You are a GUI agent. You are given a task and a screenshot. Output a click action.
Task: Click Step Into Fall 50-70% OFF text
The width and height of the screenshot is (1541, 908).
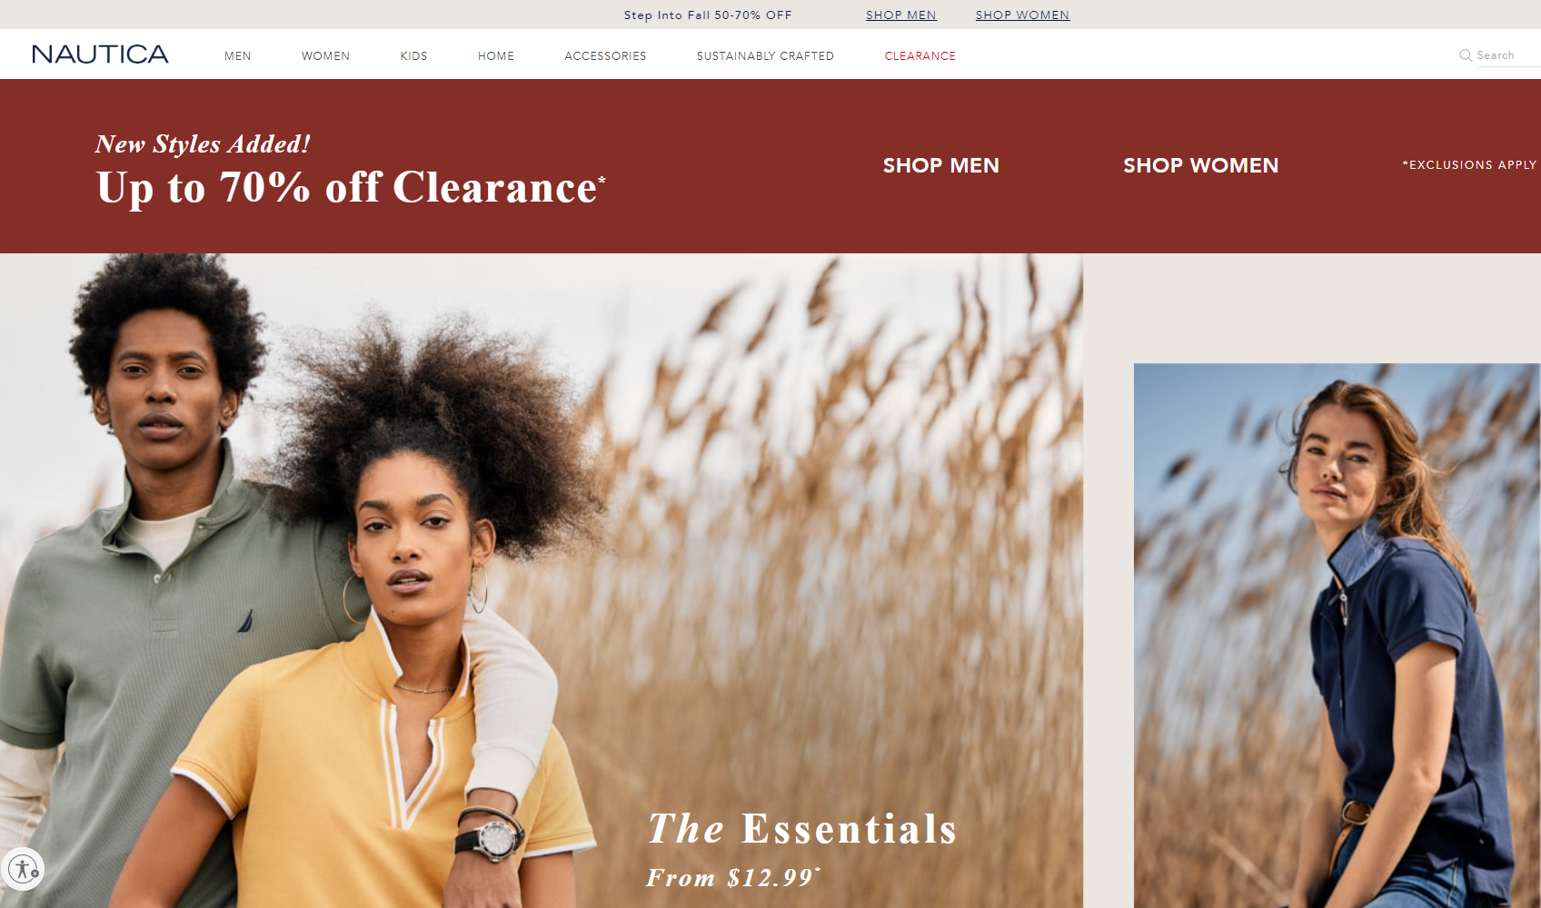(x=708, y=15)
